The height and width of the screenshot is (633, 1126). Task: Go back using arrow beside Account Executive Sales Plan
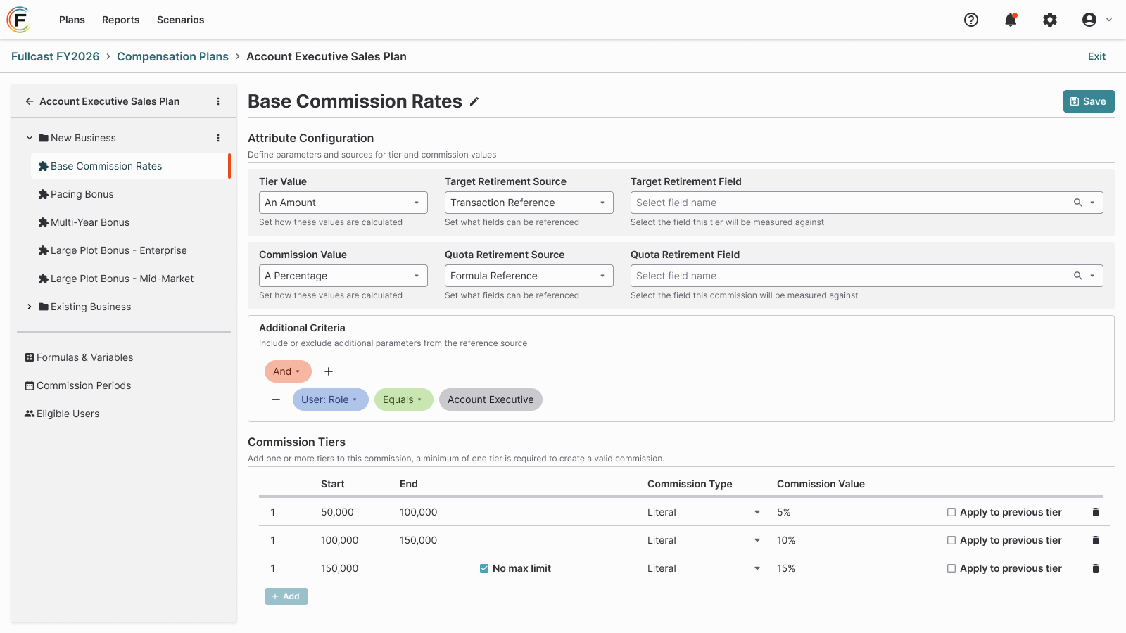click(30, 101)
